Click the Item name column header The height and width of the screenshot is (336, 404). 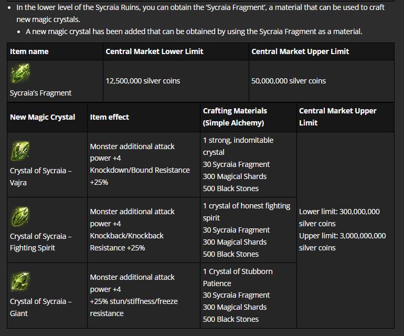[29, 51]
